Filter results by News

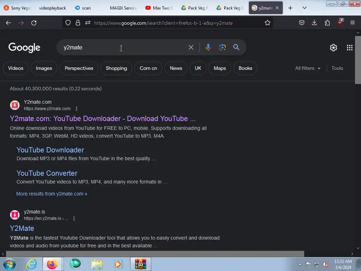click(176, 68)
